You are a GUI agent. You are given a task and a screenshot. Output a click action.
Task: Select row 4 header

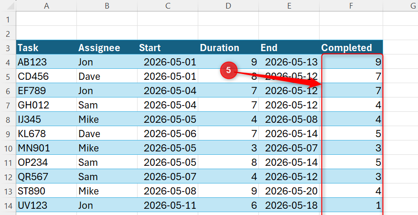[x=8, y=62]
